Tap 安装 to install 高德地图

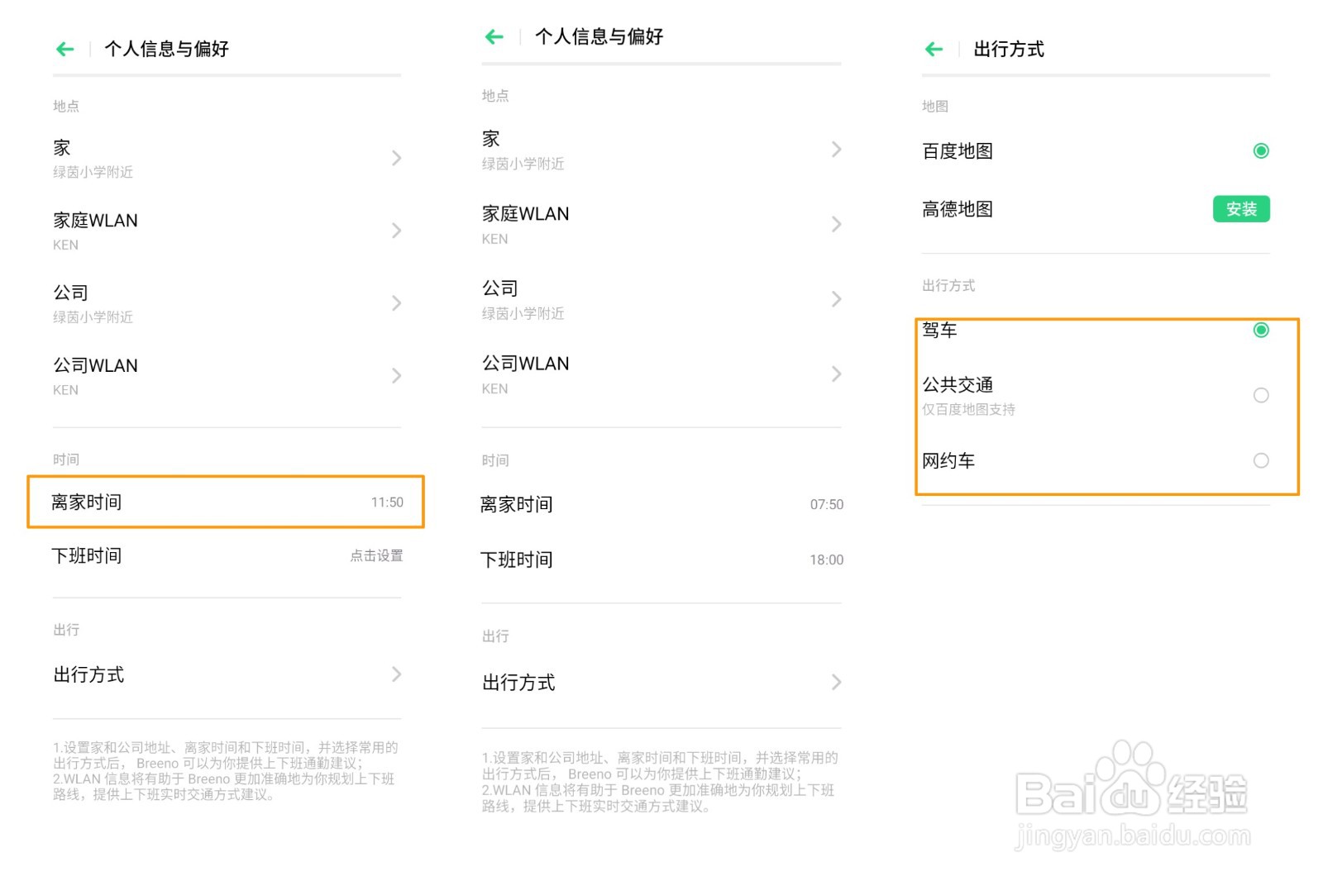1240,209
